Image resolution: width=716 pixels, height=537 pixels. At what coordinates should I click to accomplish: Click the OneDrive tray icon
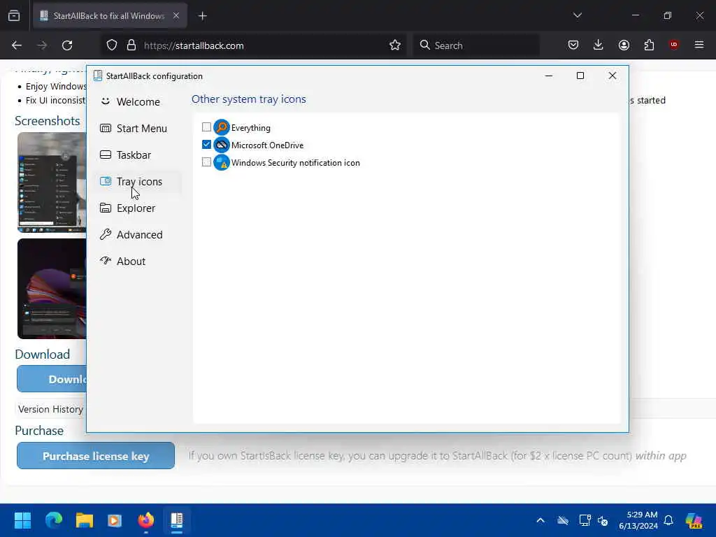click(563, 520)
